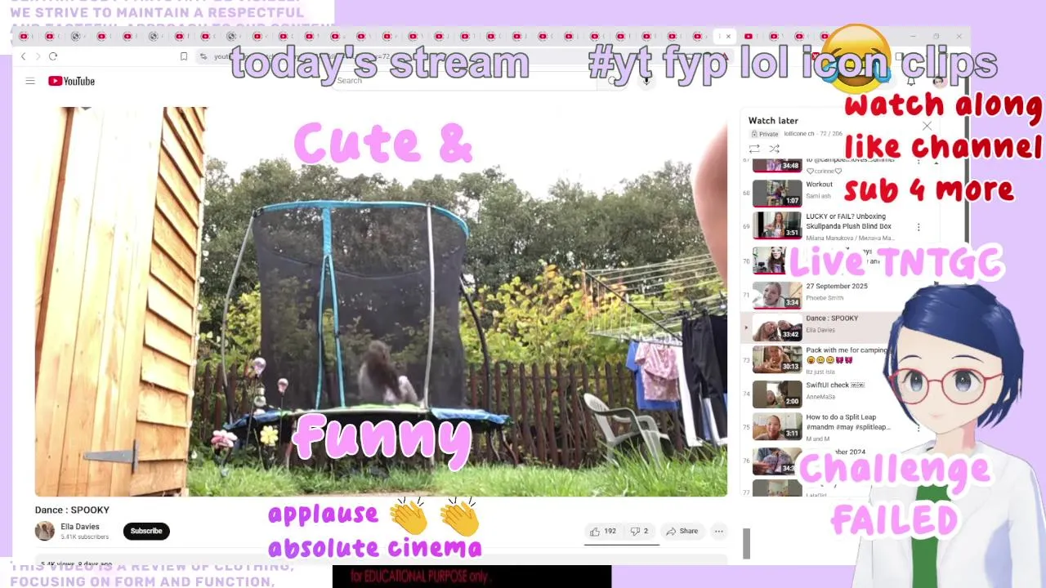This screenshot has height=588, width=1046.
Task: Reload the page with the refresh icon
Action: [53, 56]
